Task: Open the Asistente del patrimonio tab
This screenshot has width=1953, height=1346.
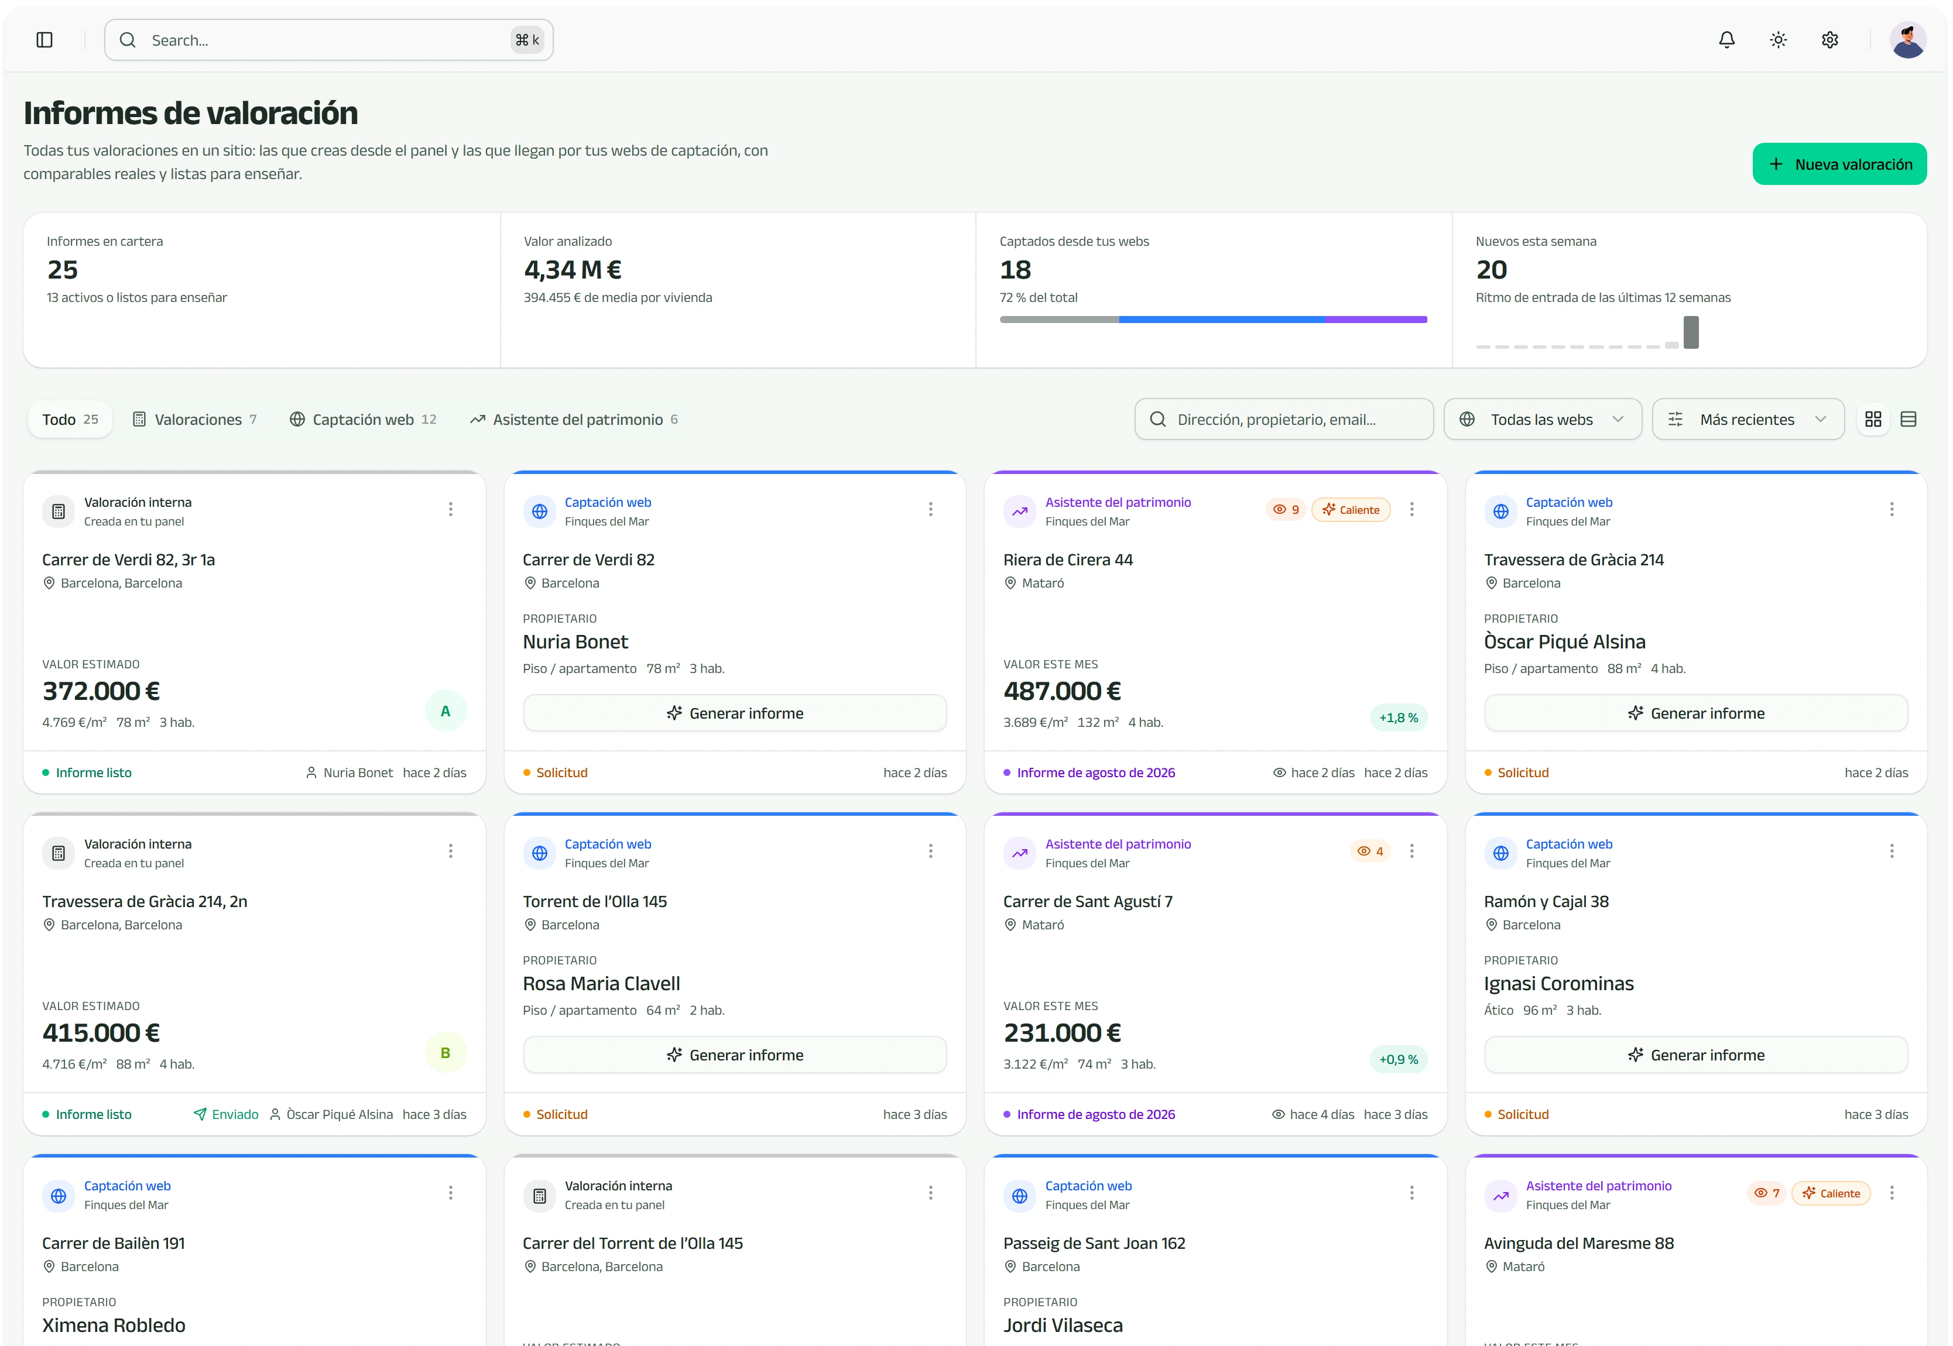Action: coord(574,419)
